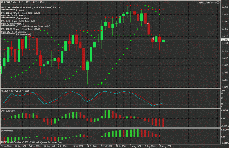Click the 1.6290 price axis value
This screenshot has width=229, height=148.
pyautogui.click(x=225, y=22)
